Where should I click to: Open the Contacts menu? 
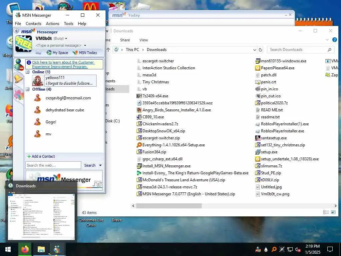[x=34, y=24]
